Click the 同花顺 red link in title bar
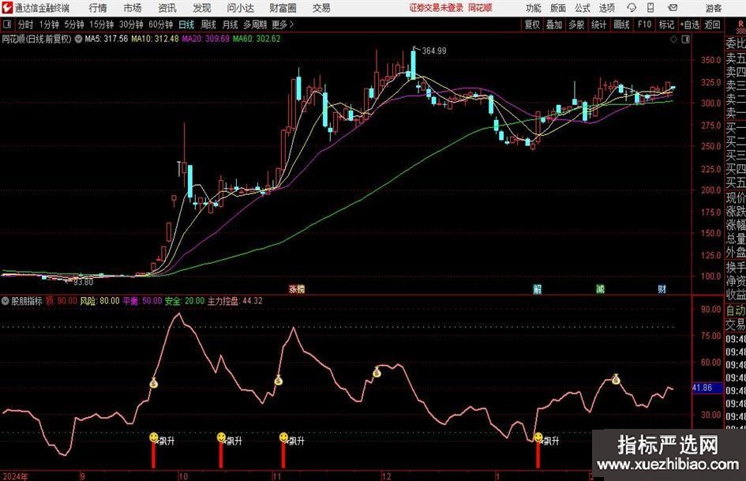Image resolution: width=746 pixels, height=481 pixels. pos(480,8)
